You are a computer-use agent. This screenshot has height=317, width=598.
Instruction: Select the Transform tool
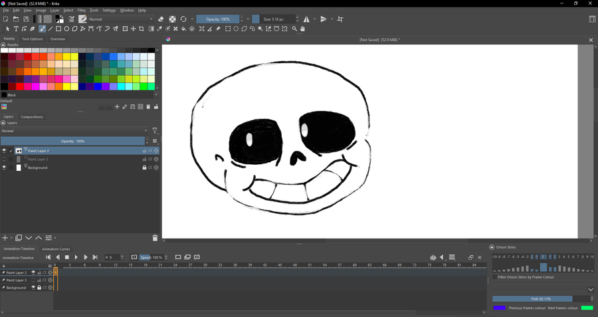click(x=125, y=29)
